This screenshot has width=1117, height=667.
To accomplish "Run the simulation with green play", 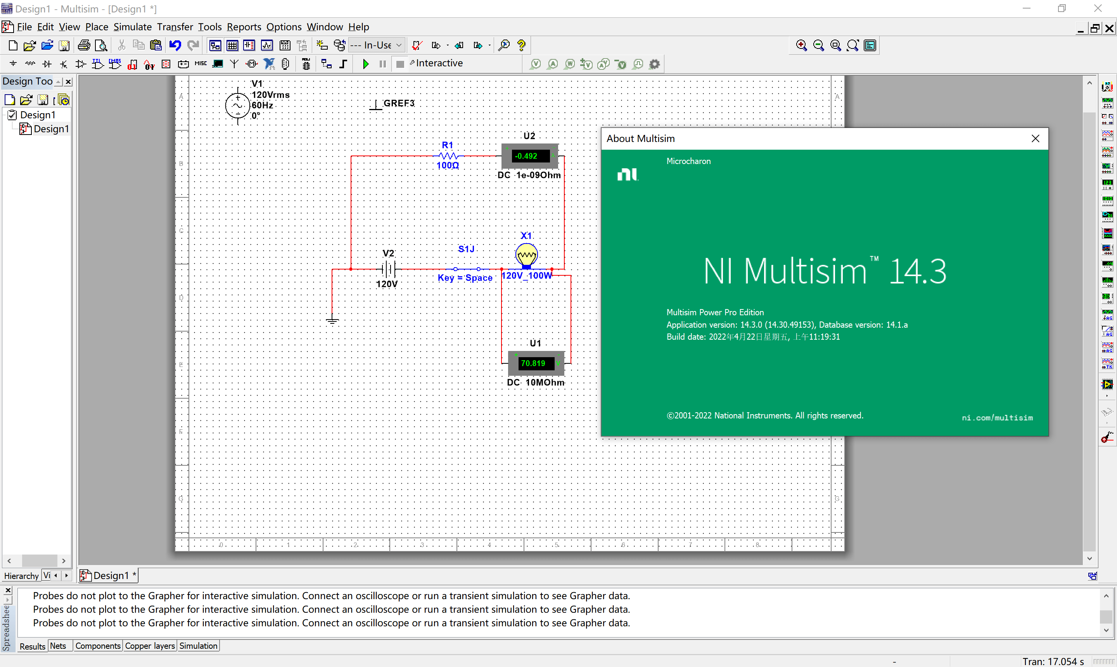I will click(x=365, y=64).
